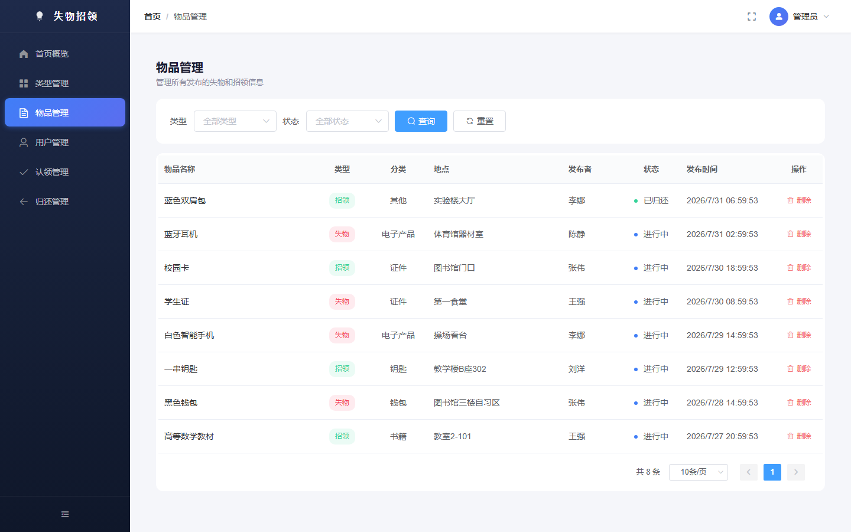Select page 1 in pagination

pos(772,472)
